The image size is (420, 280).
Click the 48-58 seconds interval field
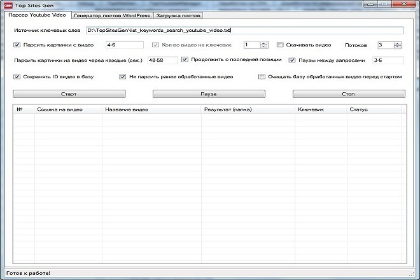(x=162, y=60)
